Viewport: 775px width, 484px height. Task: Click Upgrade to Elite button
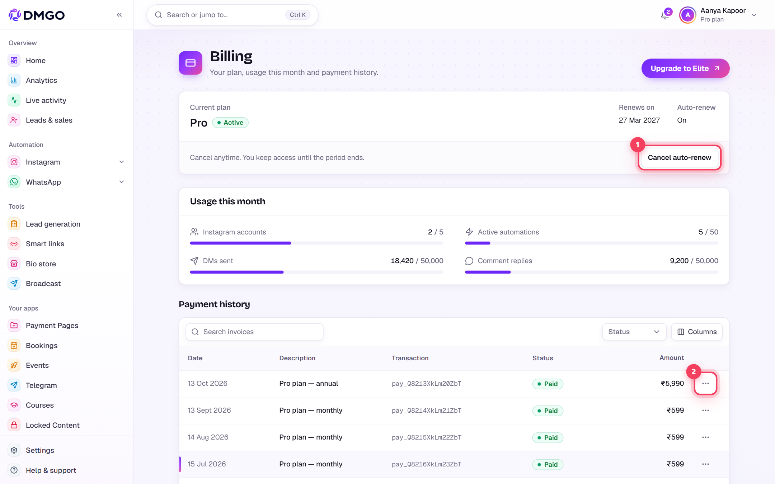685,68
